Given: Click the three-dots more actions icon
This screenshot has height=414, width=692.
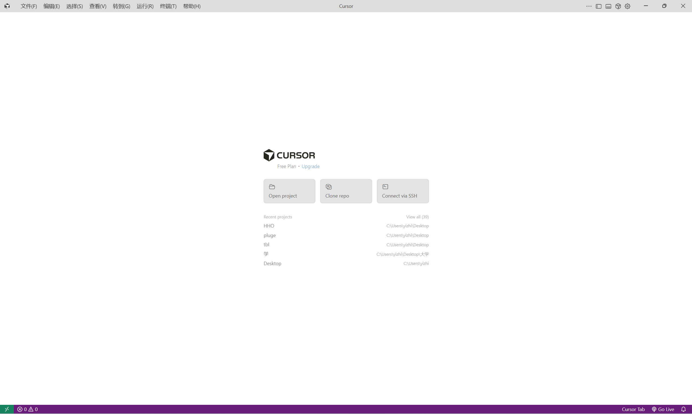Looking at the screenshot, I should [588, 6].
